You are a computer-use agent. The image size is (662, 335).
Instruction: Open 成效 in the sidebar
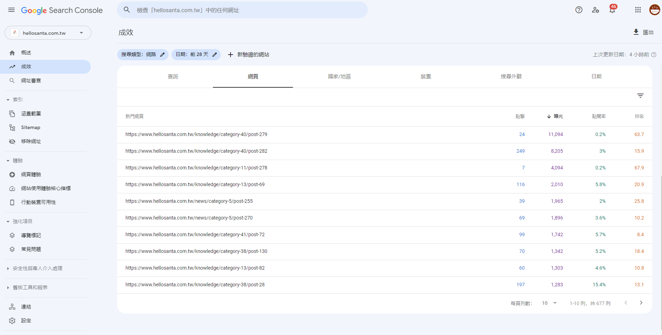45,67
